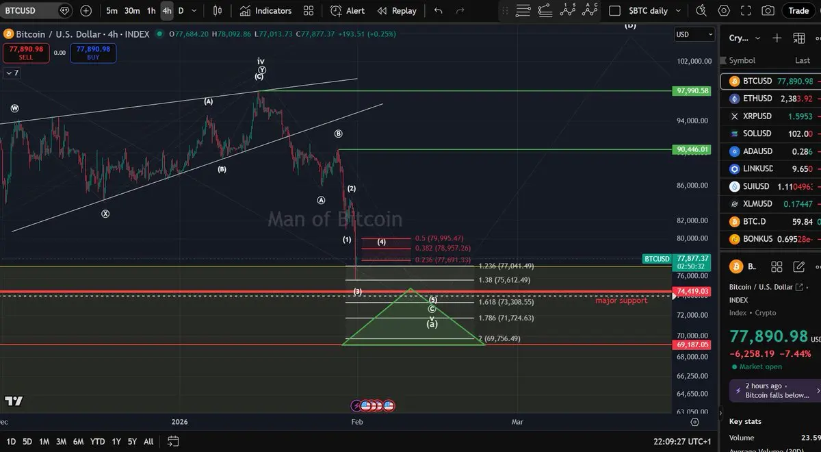Select the Fib retracement tool in favorites bar

523,10
